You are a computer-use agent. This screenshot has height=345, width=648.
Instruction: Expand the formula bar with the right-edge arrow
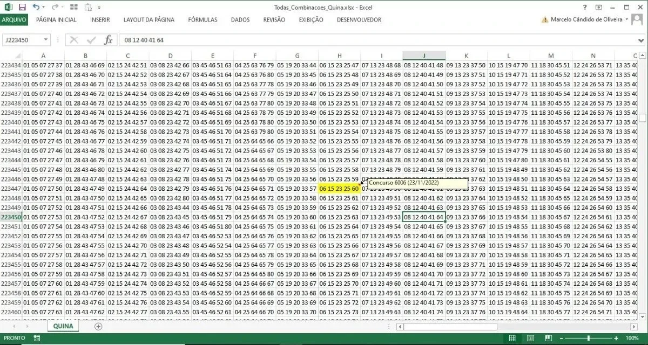pyautogui.click(x=642, y=40)
